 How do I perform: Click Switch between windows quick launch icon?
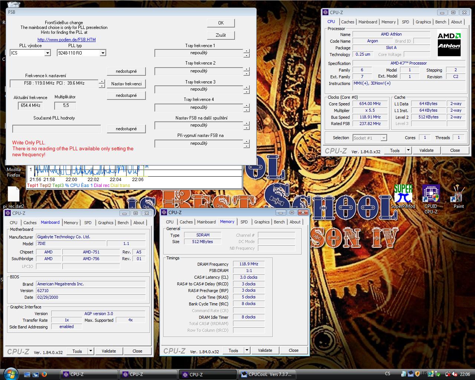(x=36, y=374)
